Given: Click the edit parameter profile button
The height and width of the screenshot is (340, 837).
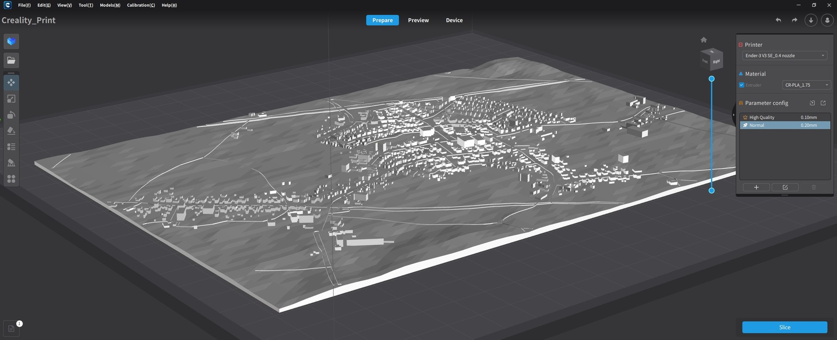Looking at the screenshot, I should (785, 187).
